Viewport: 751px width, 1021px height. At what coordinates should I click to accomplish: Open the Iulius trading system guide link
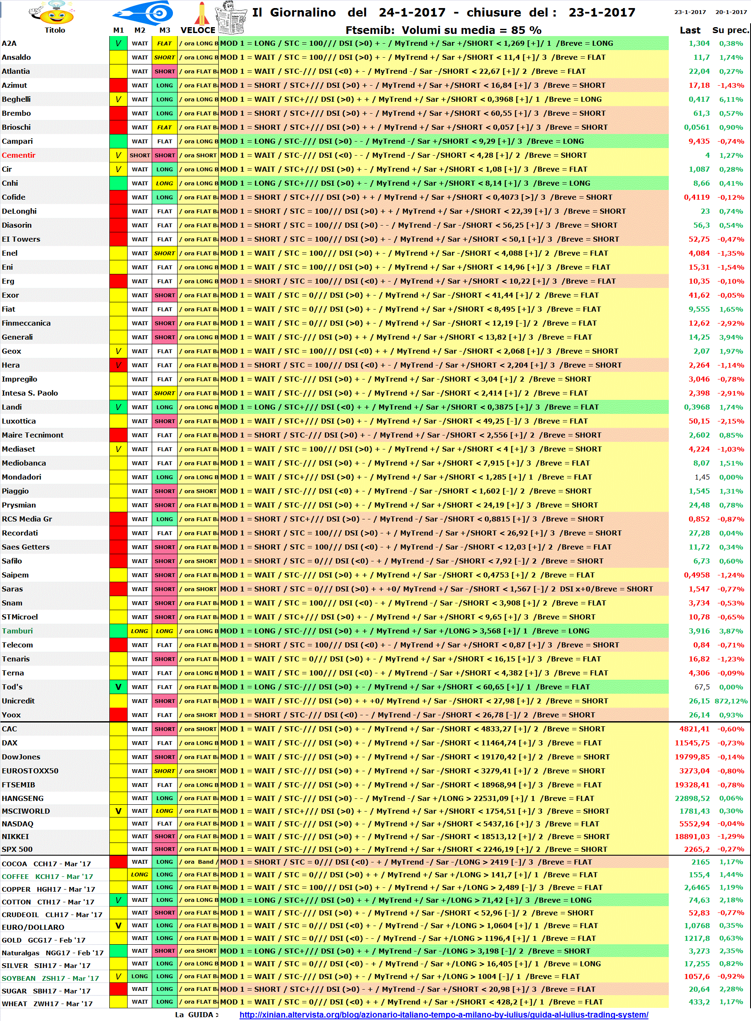(x=444, y=1015)
